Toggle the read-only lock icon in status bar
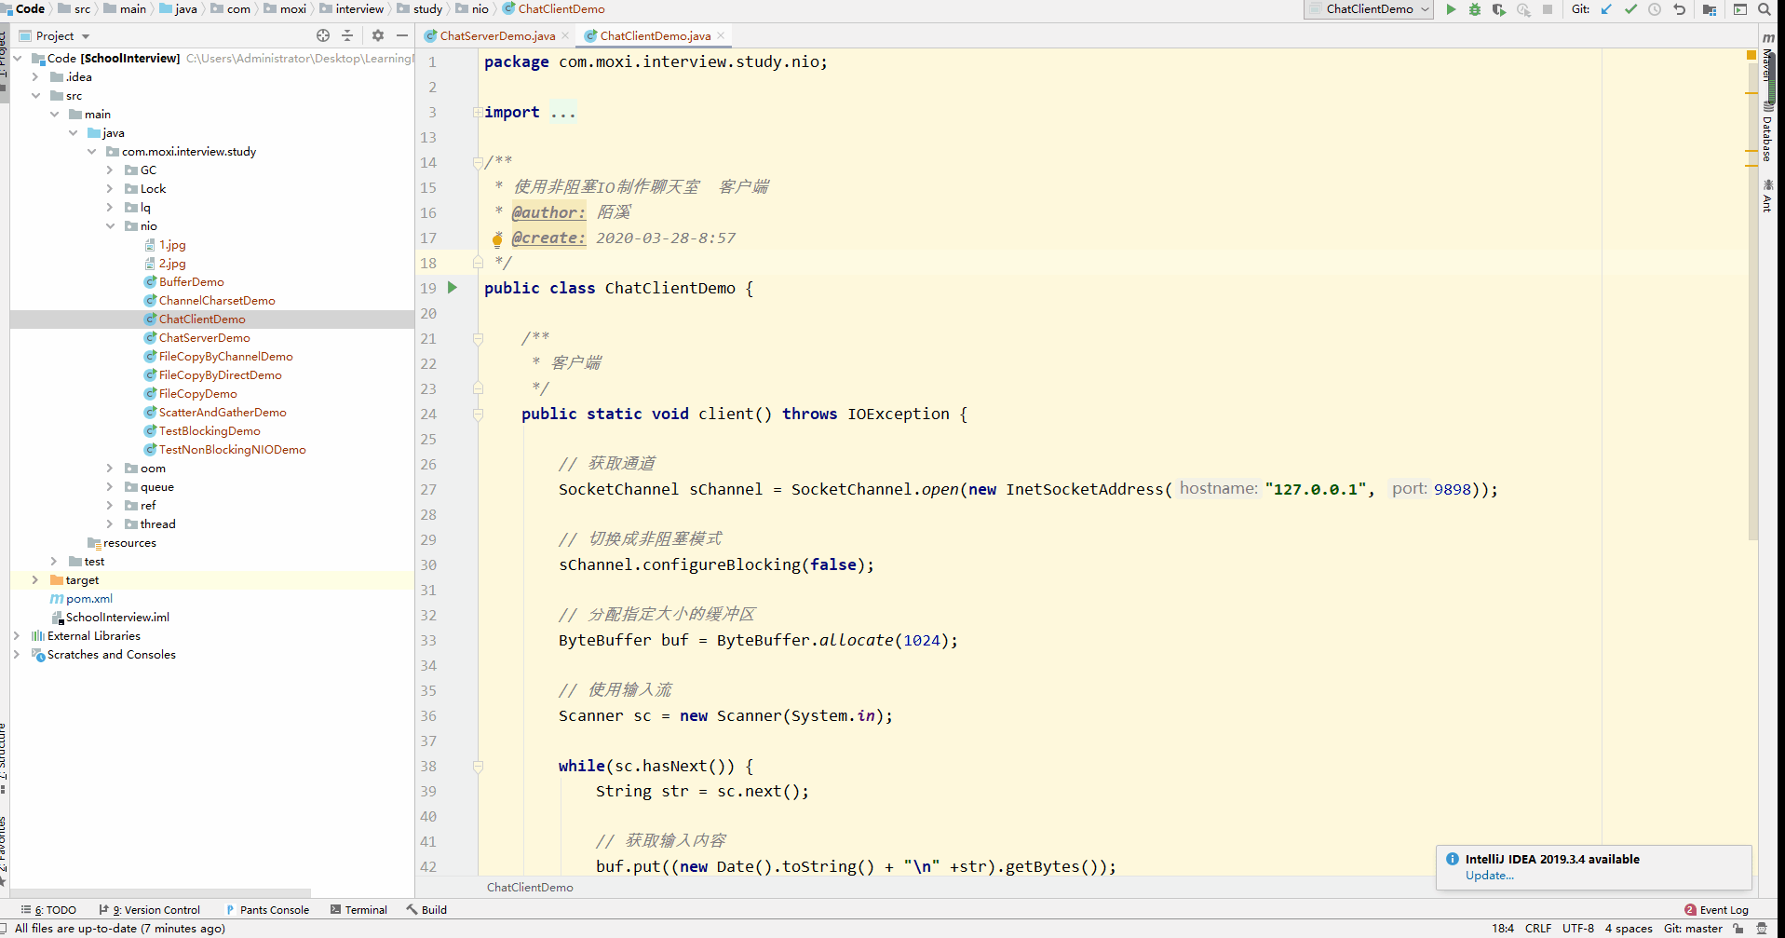Image resolution: width=1785 pixels, height=938 pixels. 1738,929
